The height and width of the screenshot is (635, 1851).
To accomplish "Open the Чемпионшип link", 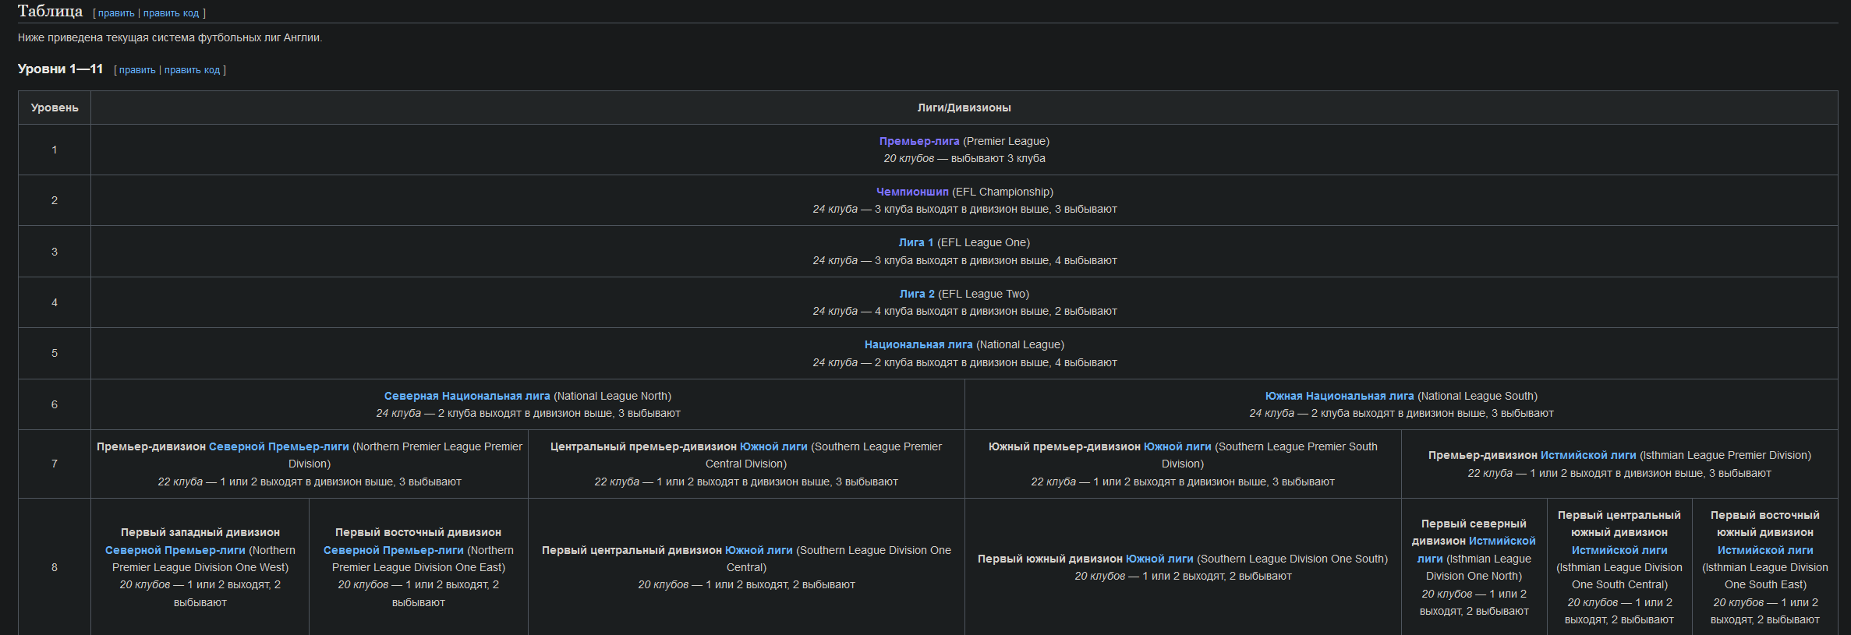I will [x=912, y=192].
